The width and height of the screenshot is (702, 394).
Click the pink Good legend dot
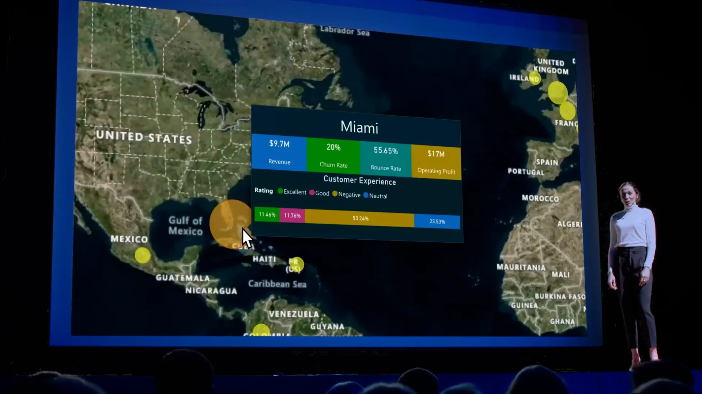click(x=312, y=193)
